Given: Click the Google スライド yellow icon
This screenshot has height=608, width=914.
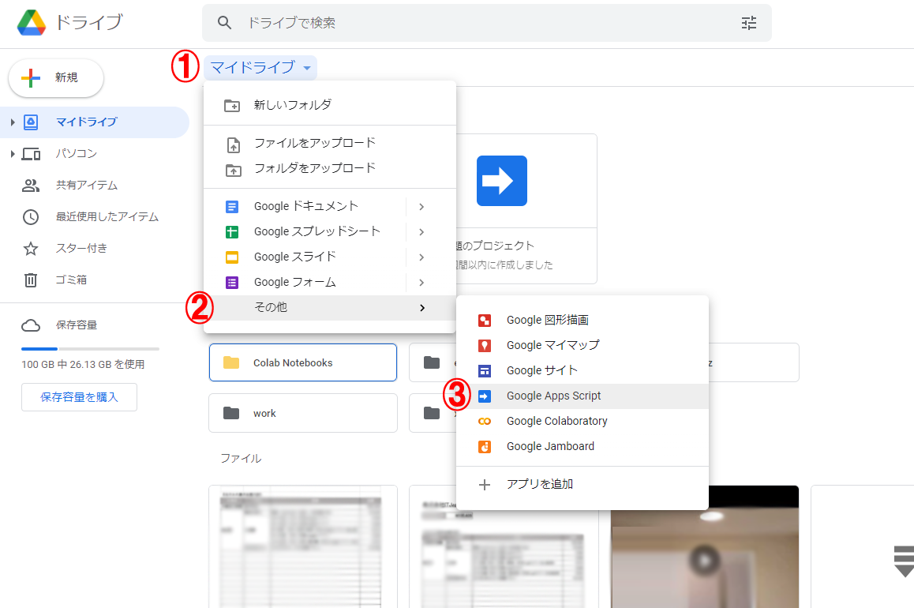Looking at the screenshot, I should (x=232, y=257).
